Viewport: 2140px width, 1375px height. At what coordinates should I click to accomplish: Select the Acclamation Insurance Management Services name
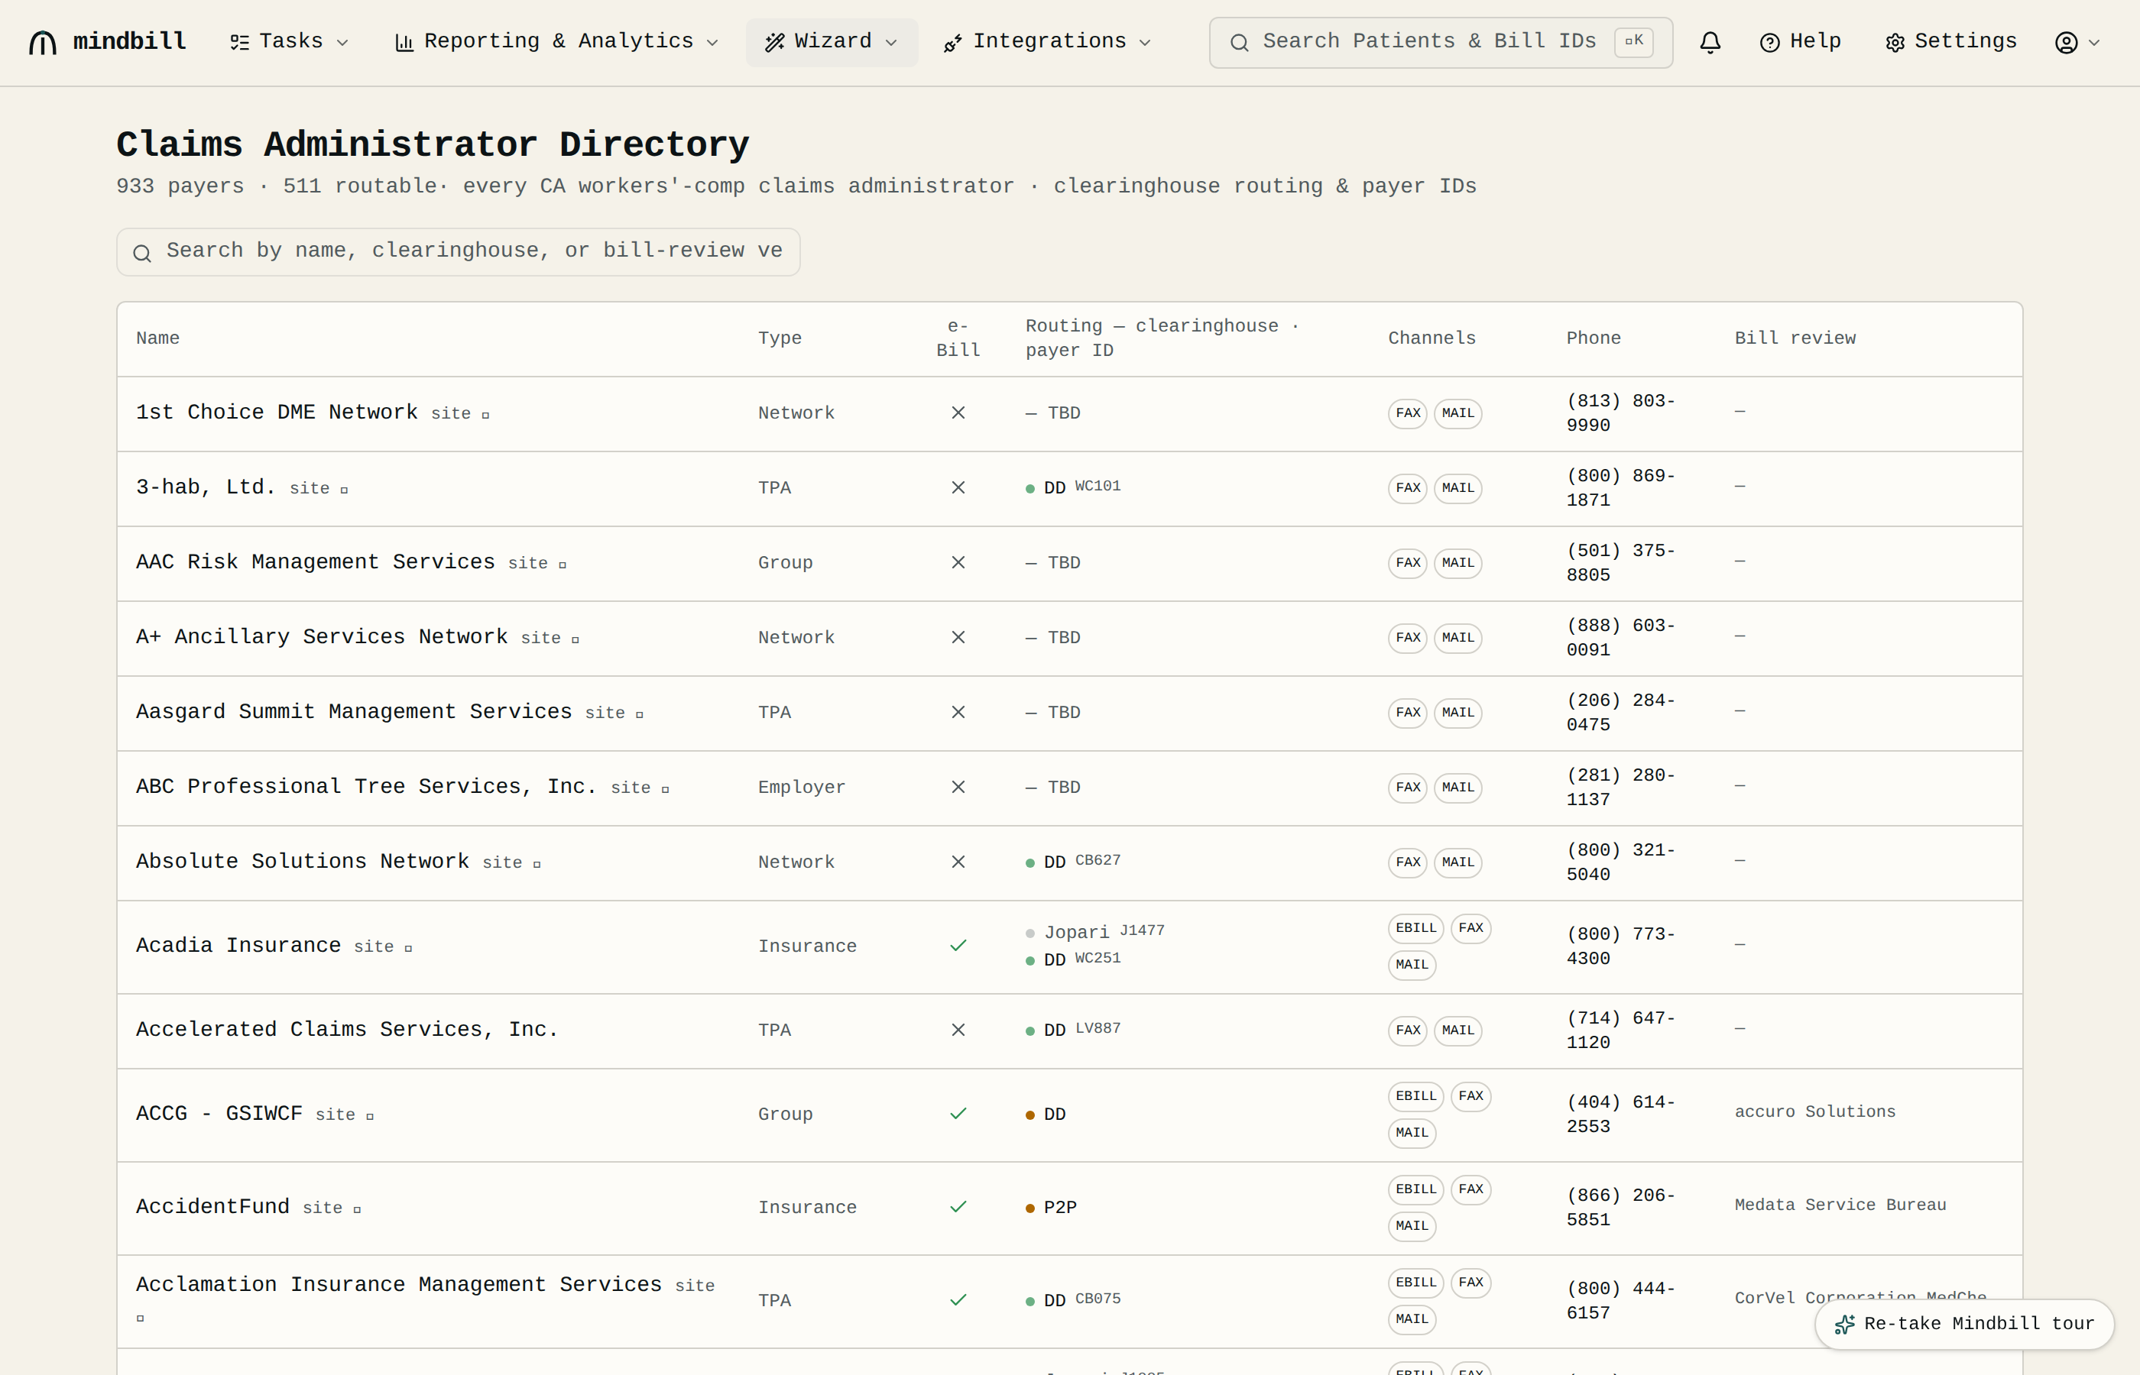tap(398, 1285)
